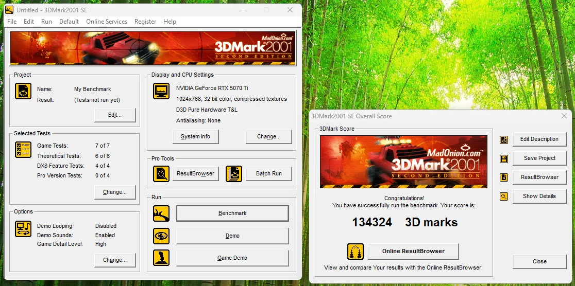The width and height of the screenshot is (575, 286).
Task: Click the ResultBrowser button in Pro Tools
Action: tap(195, 173)
